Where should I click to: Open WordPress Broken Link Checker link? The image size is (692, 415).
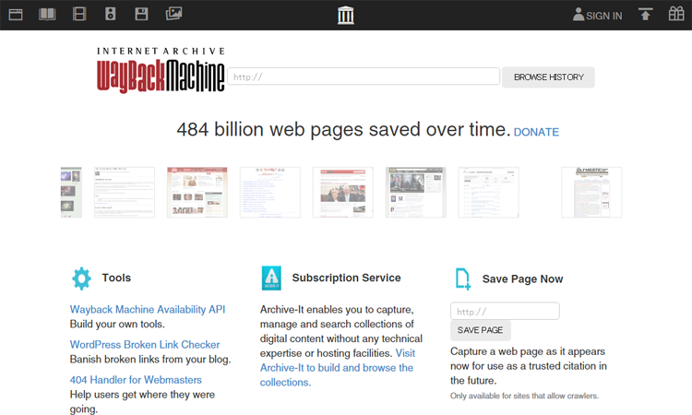coord(145,344)
